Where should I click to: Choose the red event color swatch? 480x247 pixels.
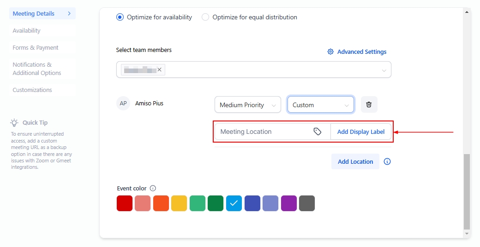coord(125,203)
